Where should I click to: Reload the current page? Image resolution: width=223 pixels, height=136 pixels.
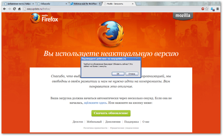click(14, 9)
